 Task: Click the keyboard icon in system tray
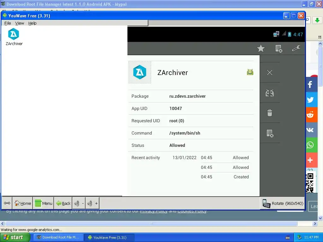(x=288, y=238)
